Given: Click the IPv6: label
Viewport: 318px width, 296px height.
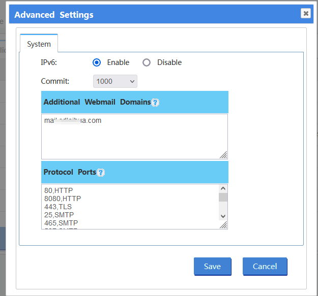Looking at the screenshot, I should point(49,62).
